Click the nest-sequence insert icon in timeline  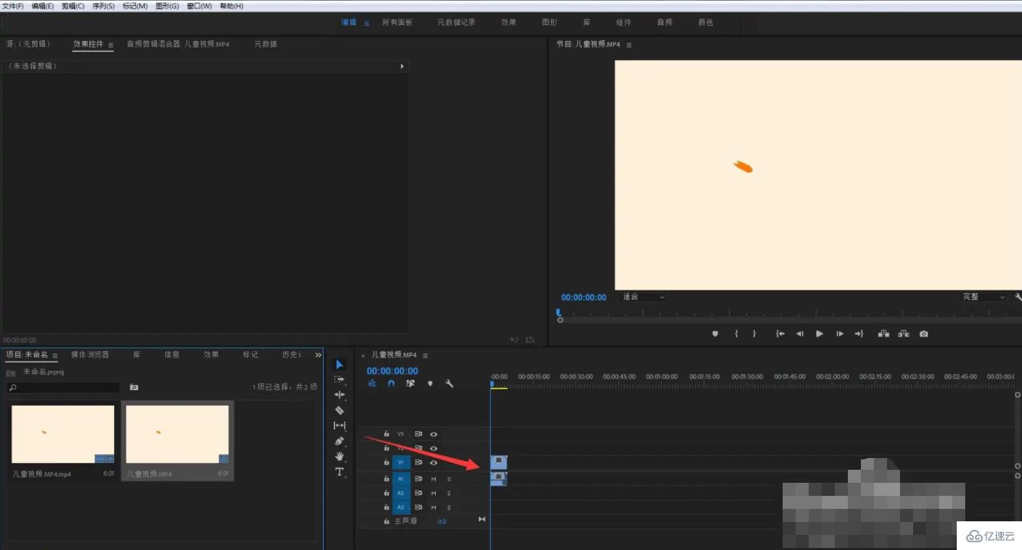(x=372, y=384)
